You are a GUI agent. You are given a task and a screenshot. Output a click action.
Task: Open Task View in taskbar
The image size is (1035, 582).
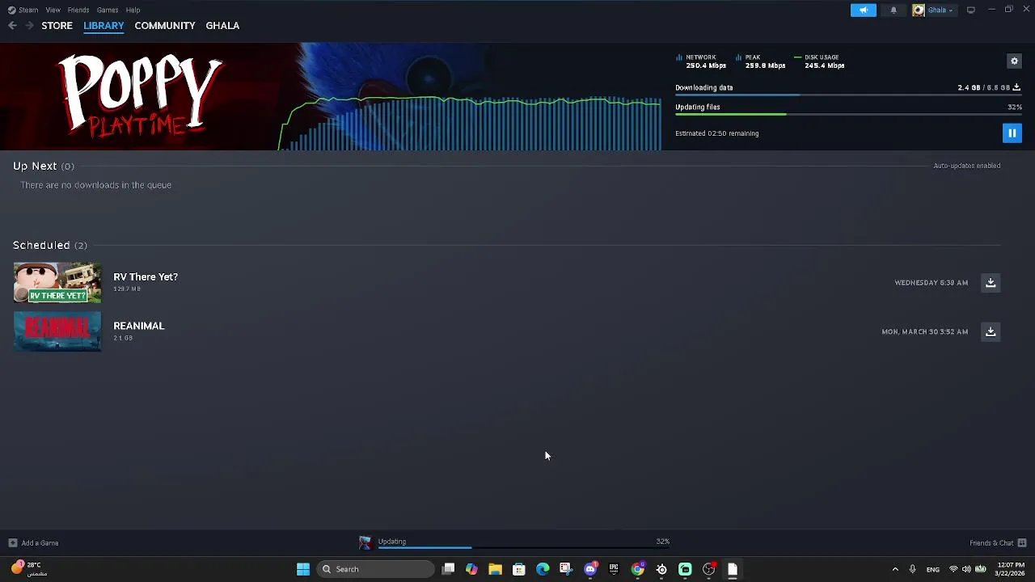point(448,569)
